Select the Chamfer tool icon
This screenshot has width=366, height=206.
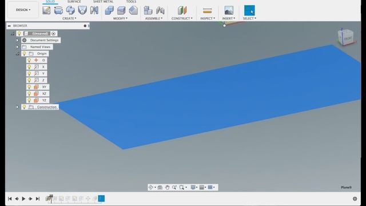[133, 10]
